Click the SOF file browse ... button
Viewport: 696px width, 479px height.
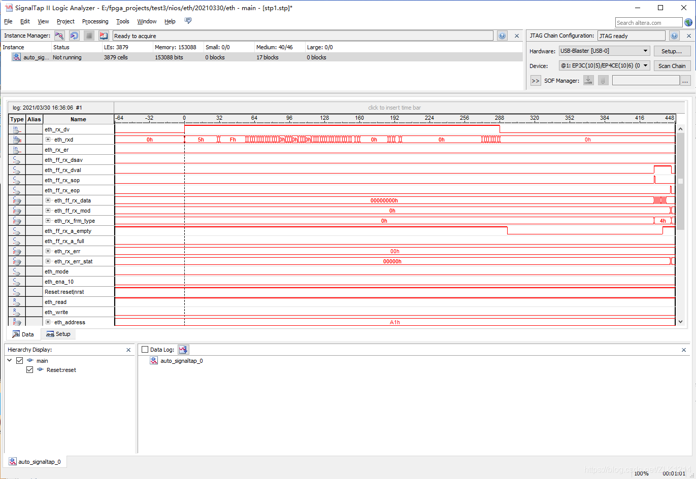click(685, 81)
